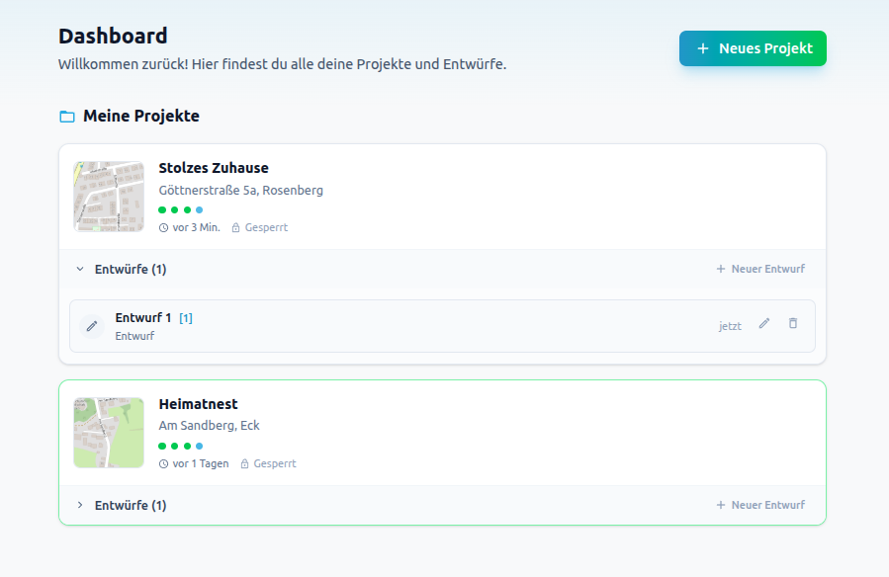The image size is (889, 577).
Task: Click the progress dots under Stolzes Zuhause
Action: tap(179, 209)
